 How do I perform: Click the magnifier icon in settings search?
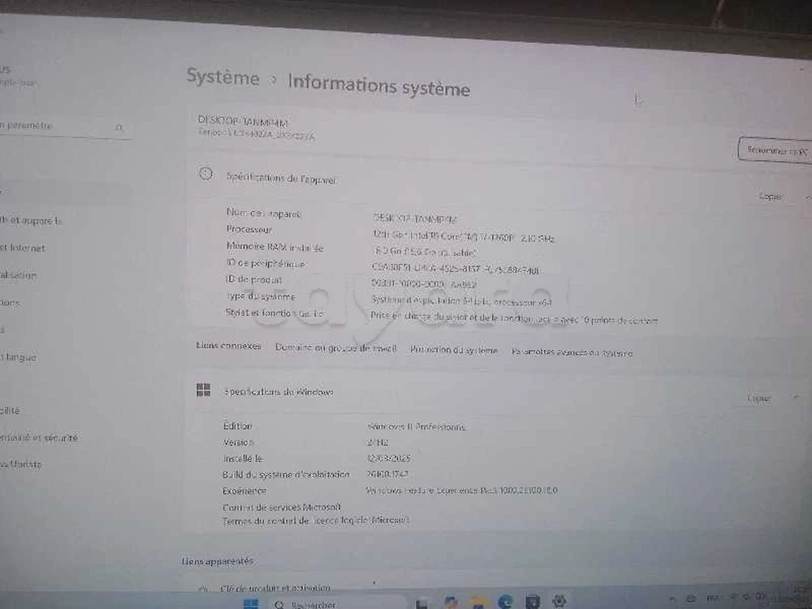pos(119,127)
